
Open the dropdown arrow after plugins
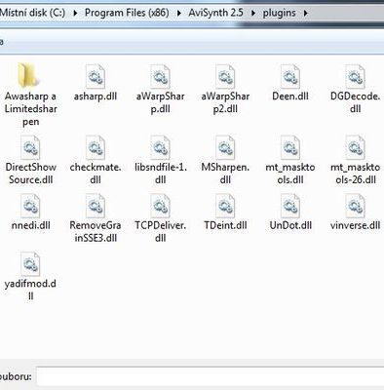pos(305,14)
